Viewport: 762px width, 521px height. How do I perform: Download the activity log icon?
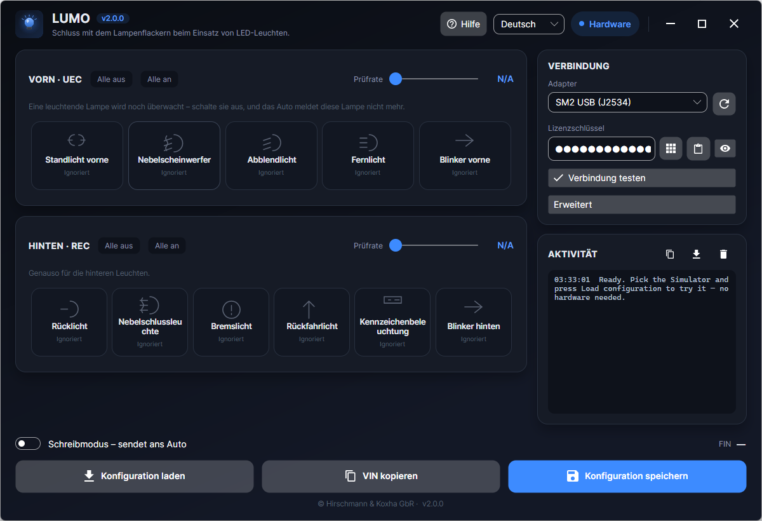697,254
